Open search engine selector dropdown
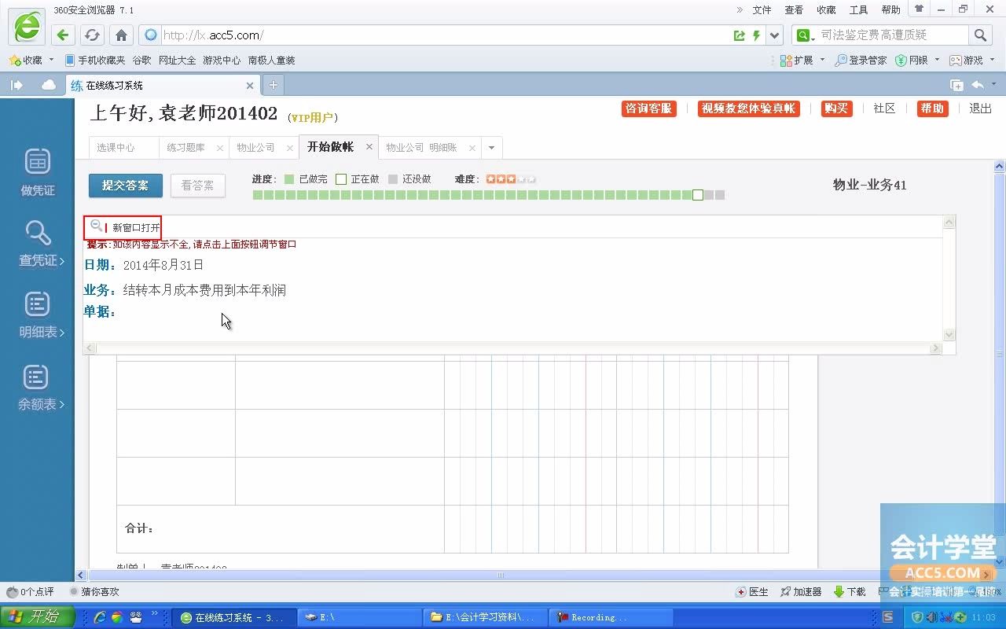The width and height of the screenshot is (1006, 629). (x=803, y=35)
